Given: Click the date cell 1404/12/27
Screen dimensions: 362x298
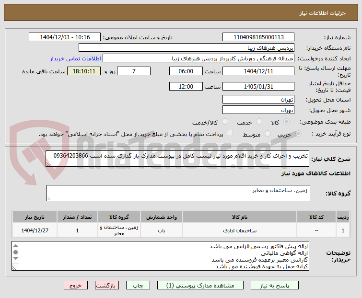Looking at the screenshot, I should [x=35, y=230].
